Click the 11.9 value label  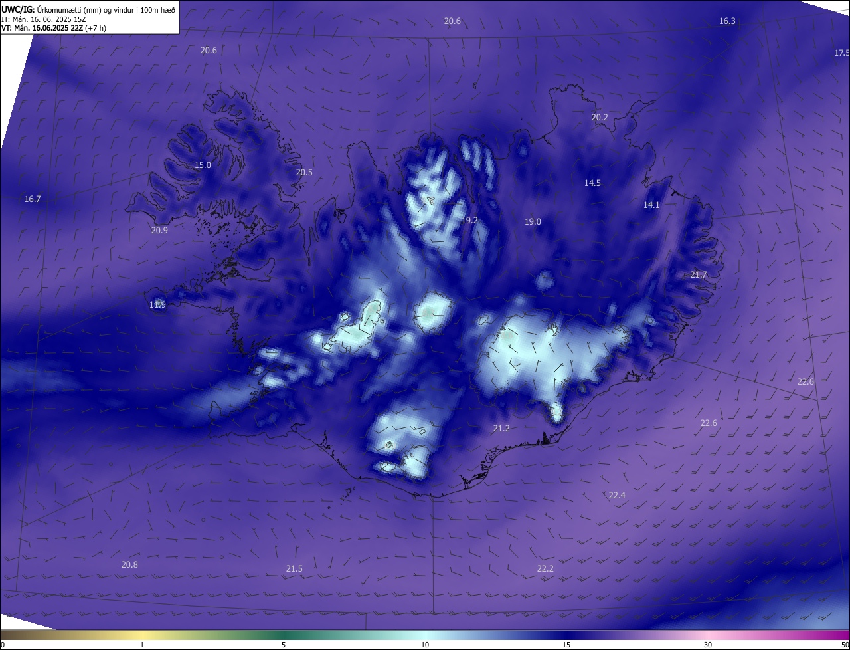(157, 305)
